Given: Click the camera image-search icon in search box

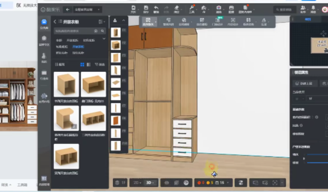Looking at the screenshot, I should (96, 31).
